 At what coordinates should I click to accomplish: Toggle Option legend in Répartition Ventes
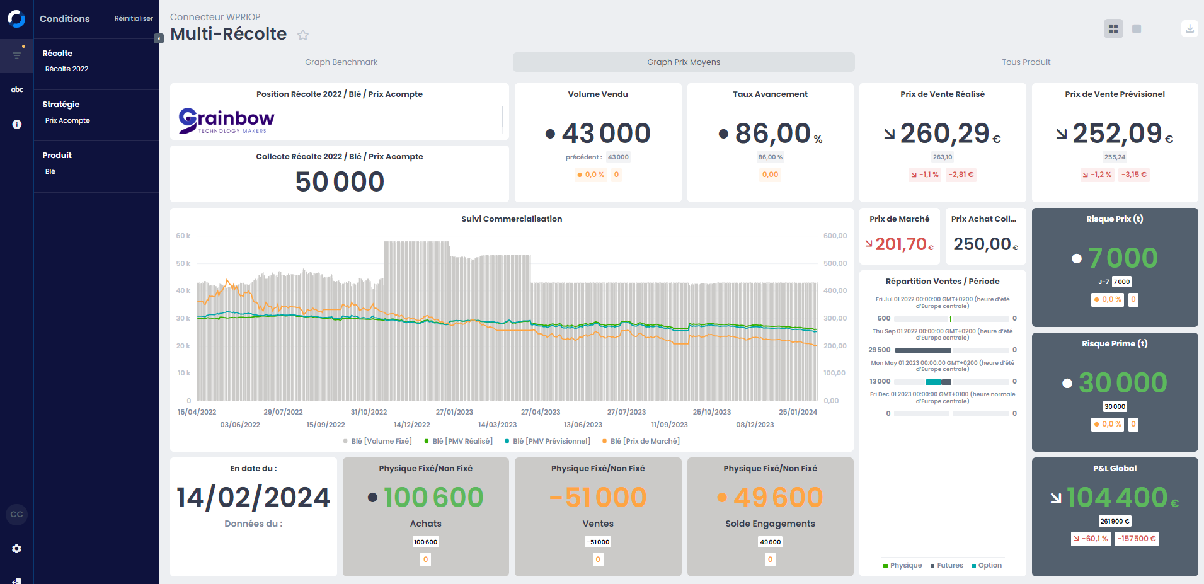(x=987, y=566)
